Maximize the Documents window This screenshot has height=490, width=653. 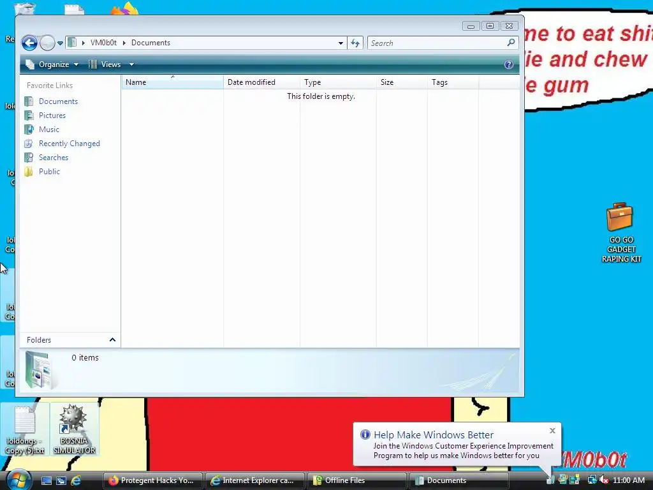[490, 26]
